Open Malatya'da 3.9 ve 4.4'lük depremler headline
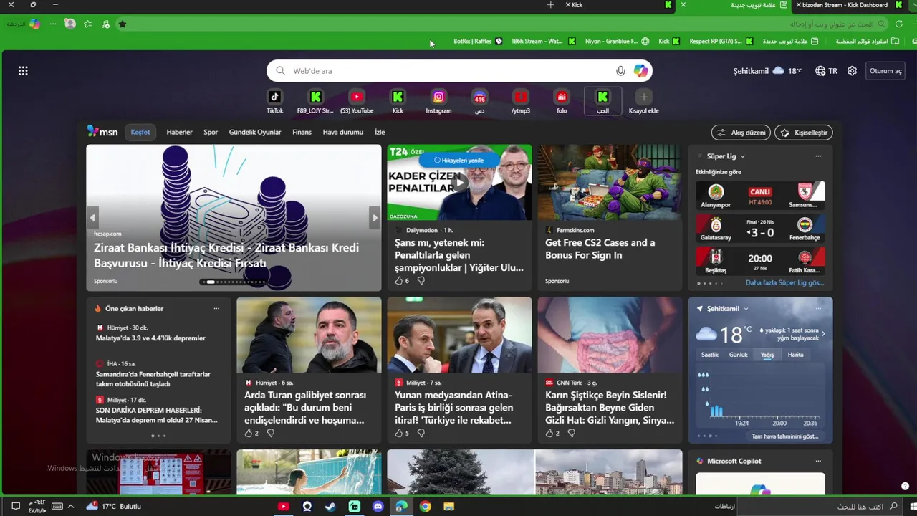Image resolution: width=917 pixels, height=516 pixels. click(150, 338)
